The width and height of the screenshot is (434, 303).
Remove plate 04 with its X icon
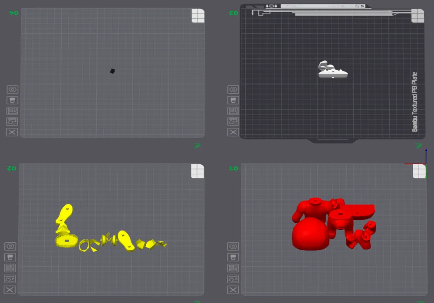coord(12,132)
